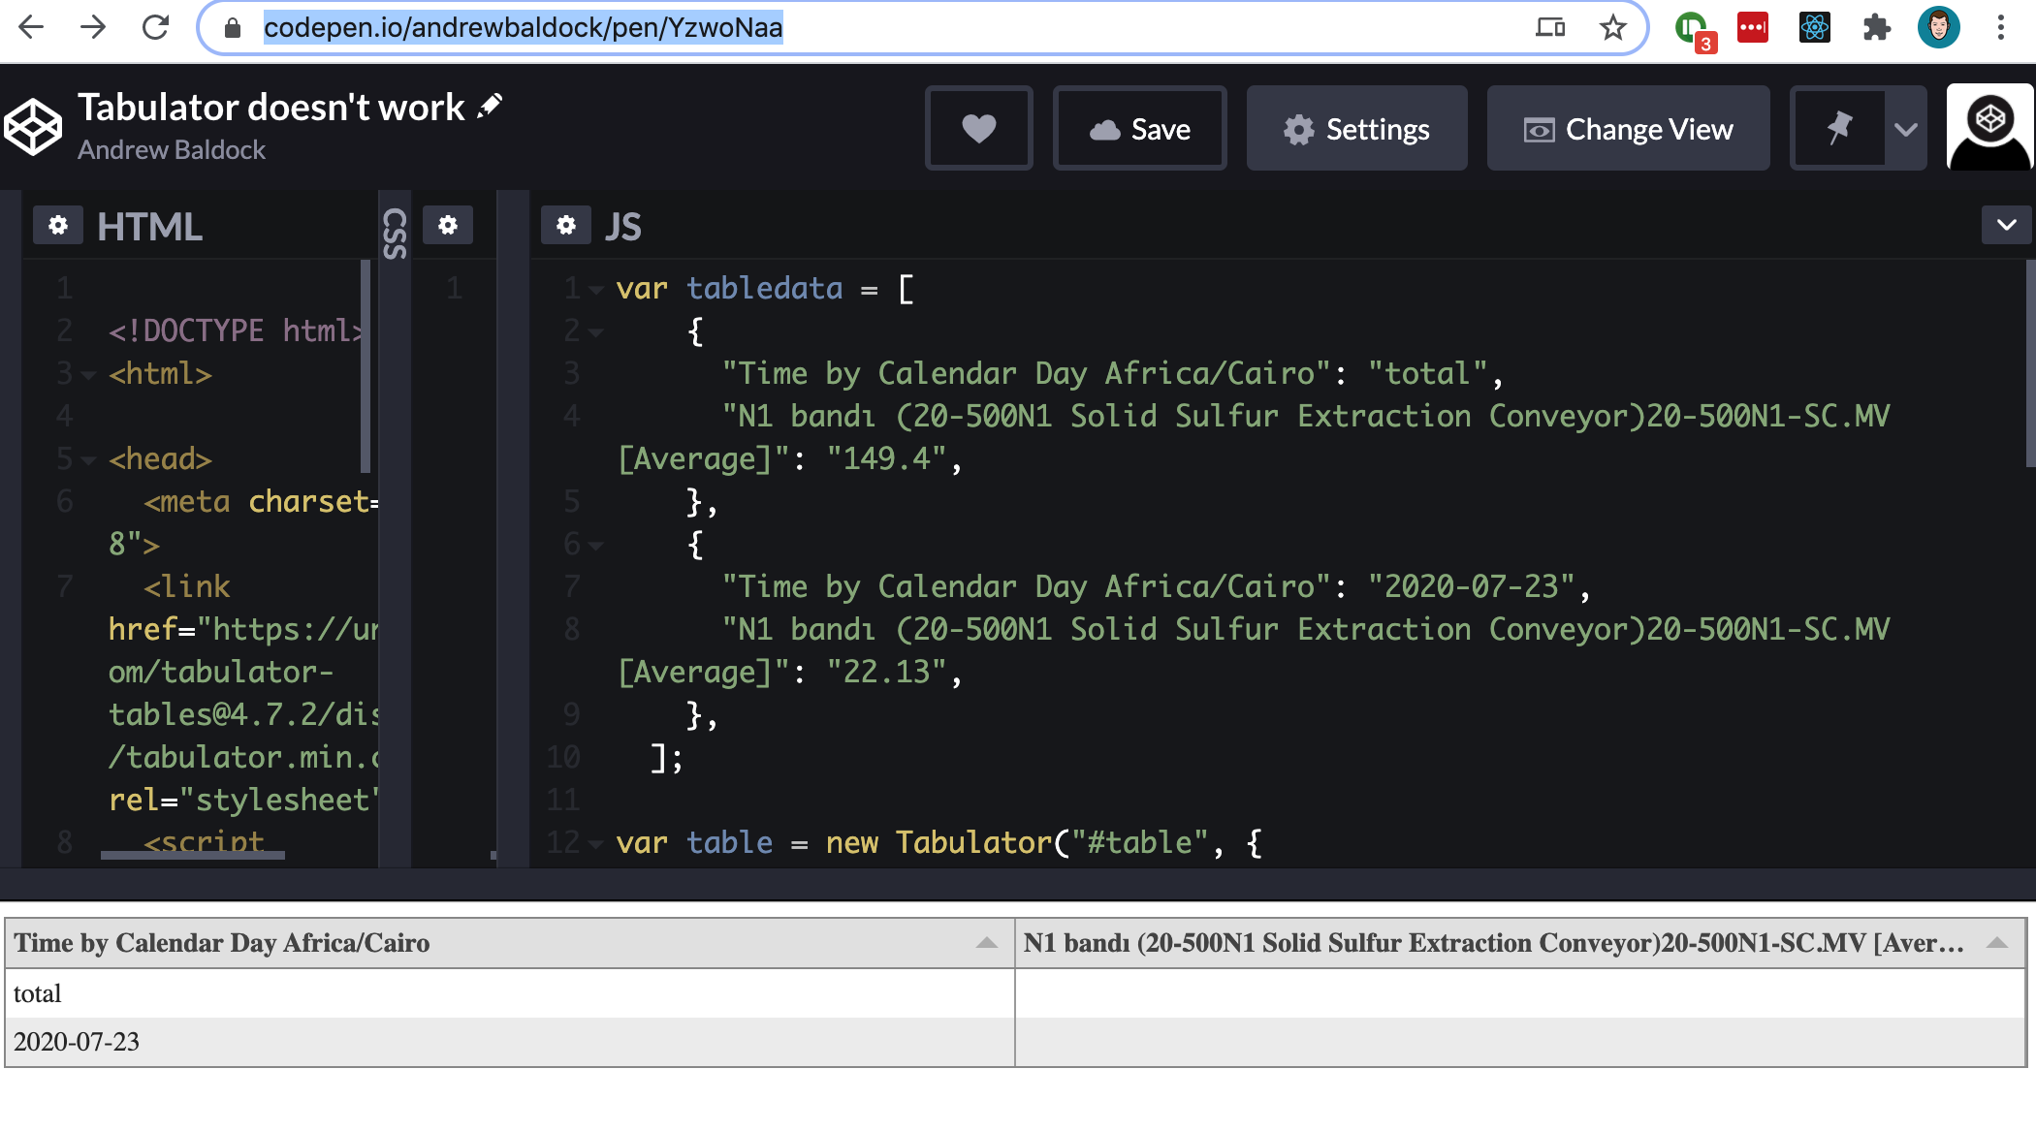Open the CodePen user avatar menu

[1989, 127]
